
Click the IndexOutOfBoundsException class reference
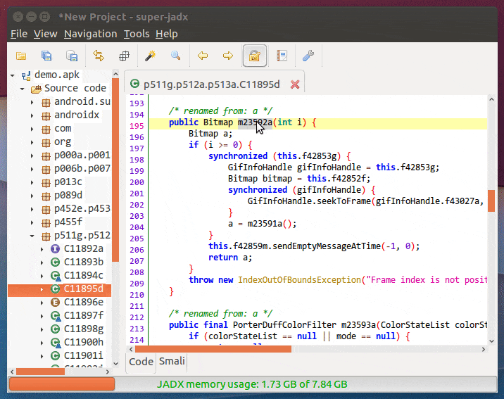299,280
